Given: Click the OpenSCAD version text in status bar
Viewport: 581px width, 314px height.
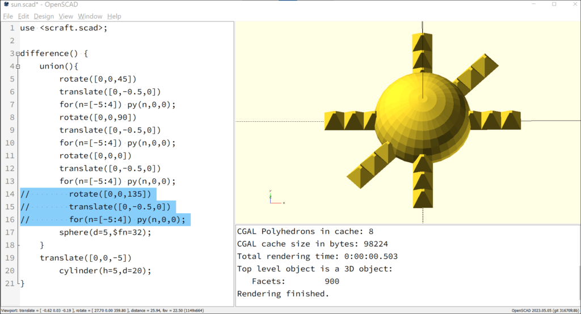Looking at the screenshot, I should 545,310.
